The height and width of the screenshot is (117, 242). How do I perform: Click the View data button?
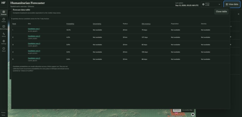click(232, 4)
